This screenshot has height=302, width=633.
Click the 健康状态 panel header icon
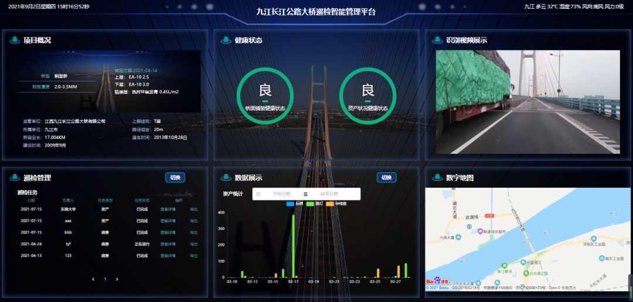pyautogui.click(x=226, y=40)
